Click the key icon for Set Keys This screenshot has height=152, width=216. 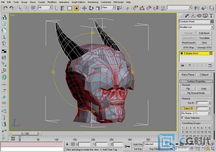pos(127,146)
